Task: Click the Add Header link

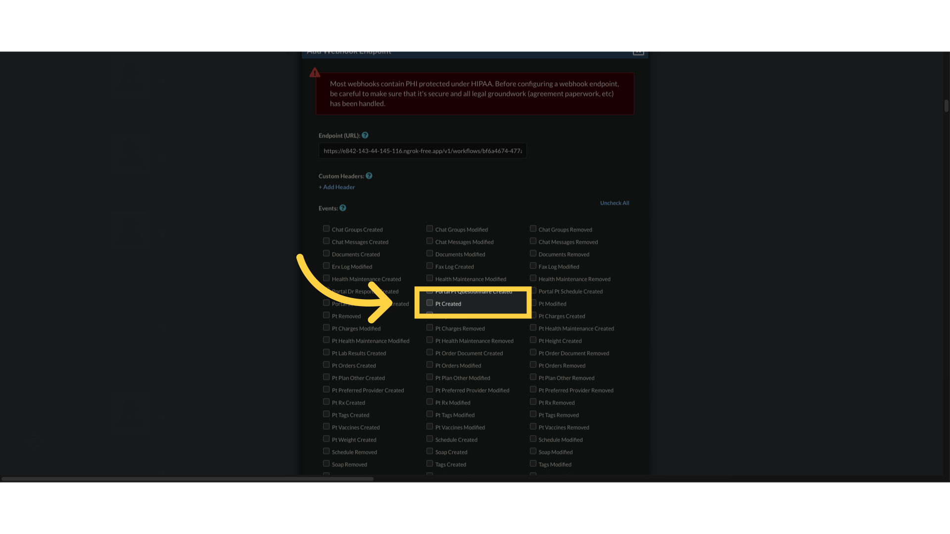Action: (x=337, y=187)
